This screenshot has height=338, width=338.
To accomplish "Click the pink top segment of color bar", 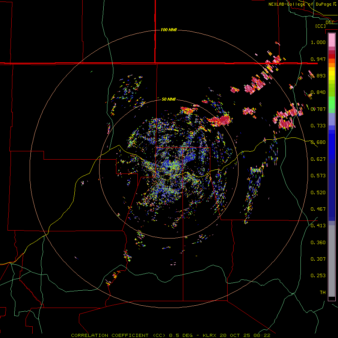I will coord(332,40).
